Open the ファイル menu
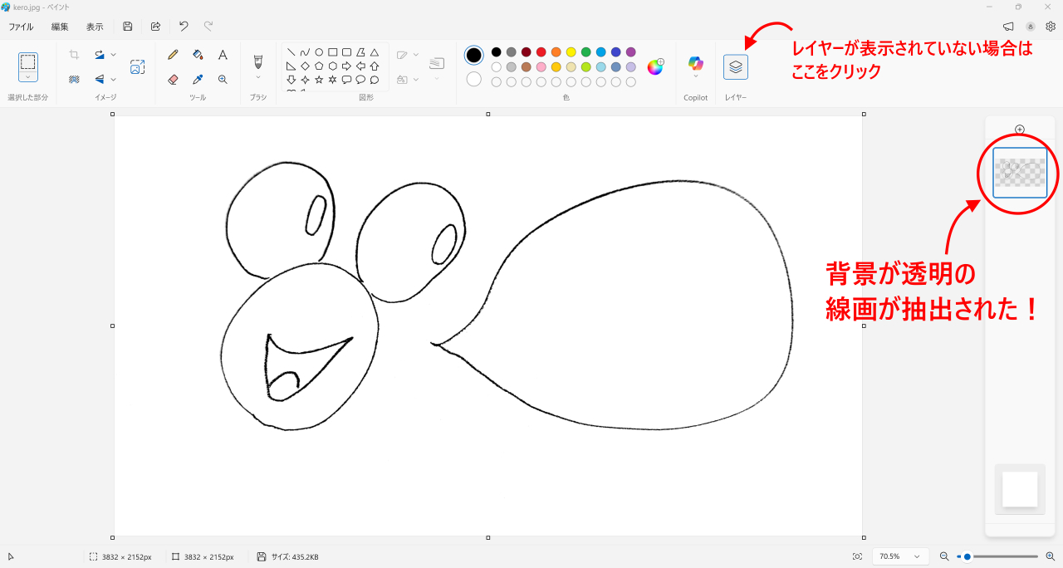 [x=21, y=27]
